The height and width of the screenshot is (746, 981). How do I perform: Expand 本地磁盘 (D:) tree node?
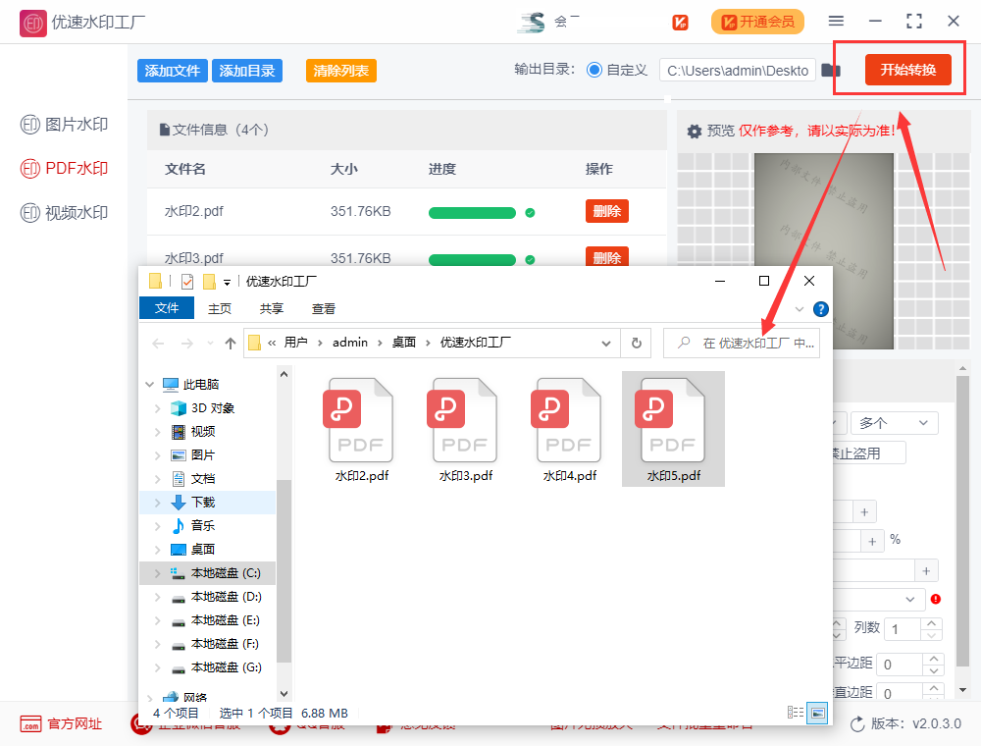(x=158, y=597)
